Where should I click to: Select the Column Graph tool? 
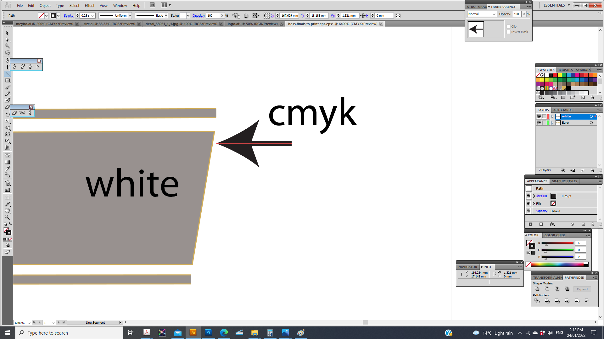[8, 190]
